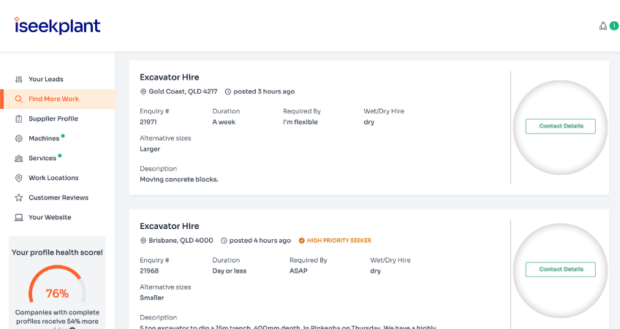620x329 pixels.
Task: Open the Supplier Profile menu item
Action: pyautogui.click(x=53, y=118)
